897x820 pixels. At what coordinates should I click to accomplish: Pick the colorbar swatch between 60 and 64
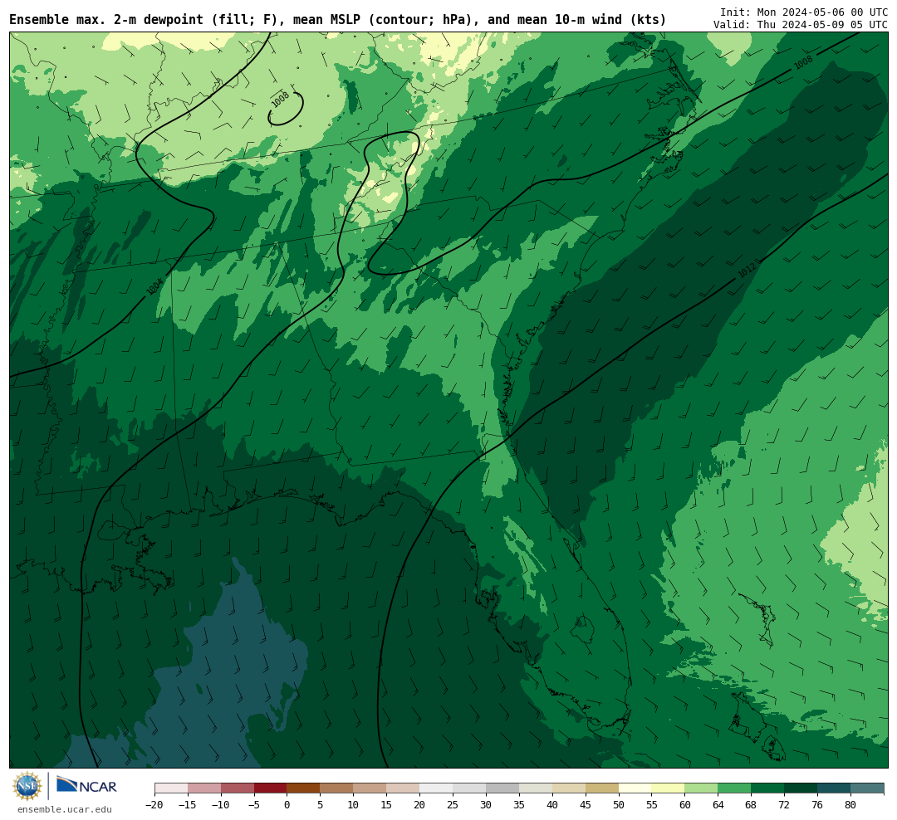(x=701, y=788)
